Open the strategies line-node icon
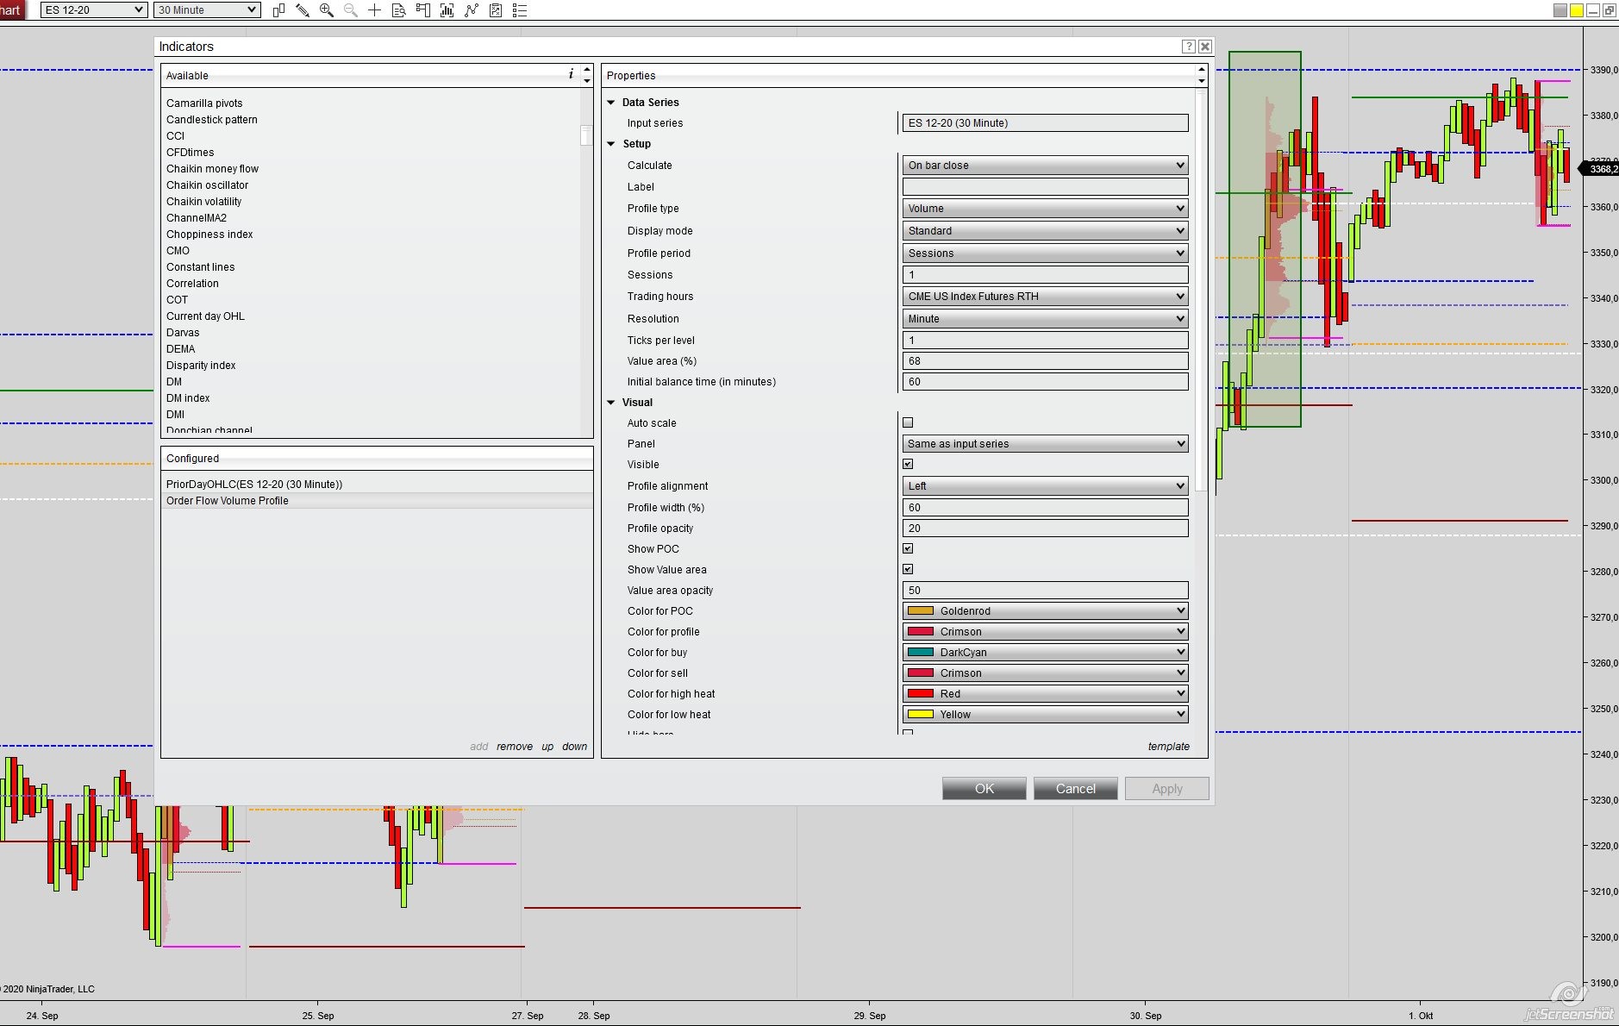This screenshot has width=1619, height=1026. click(472, 10)
